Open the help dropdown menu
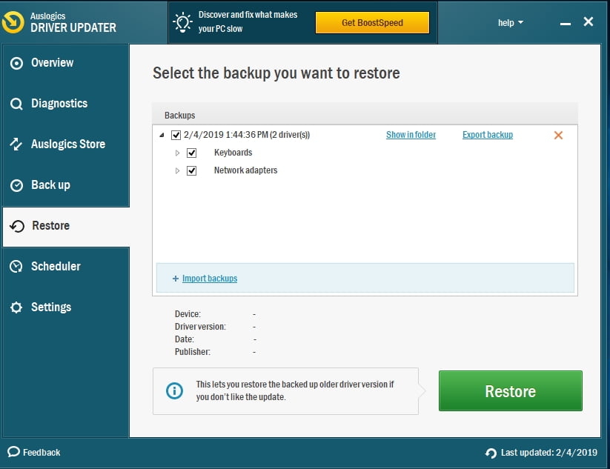This screenshot has height=469, width=610. pyautogui.click(x=510, y=23)
